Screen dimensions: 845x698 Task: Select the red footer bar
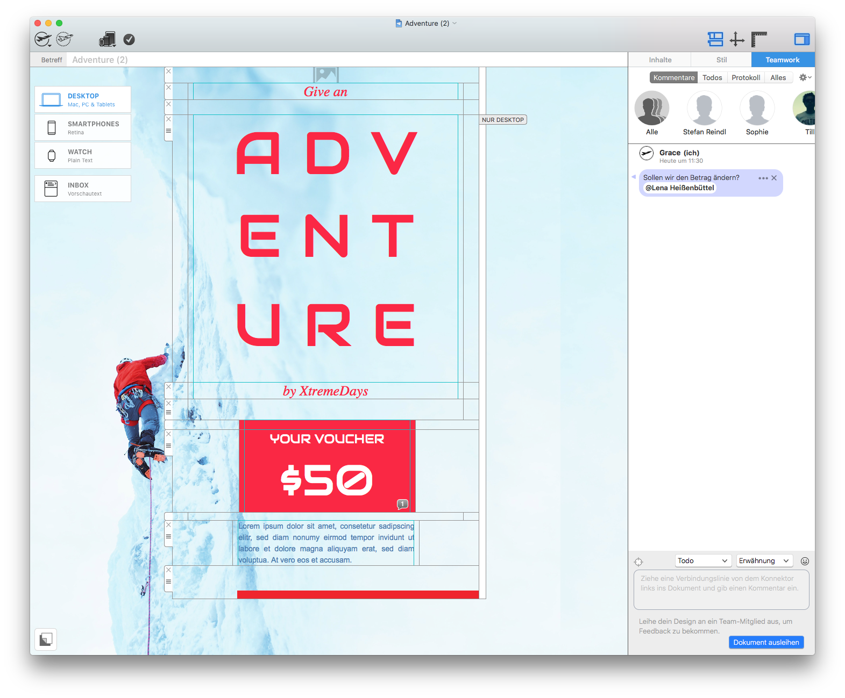click(x=358, y=594)
